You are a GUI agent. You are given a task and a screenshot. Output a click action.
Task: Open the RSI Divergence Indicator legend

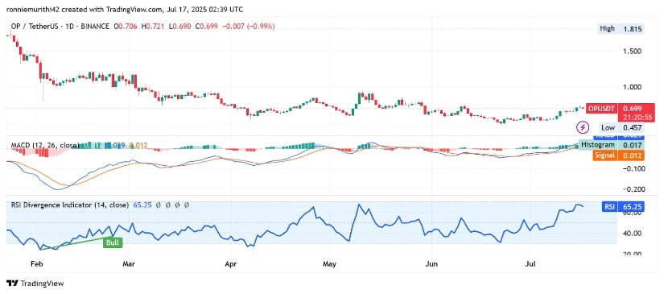69,205
